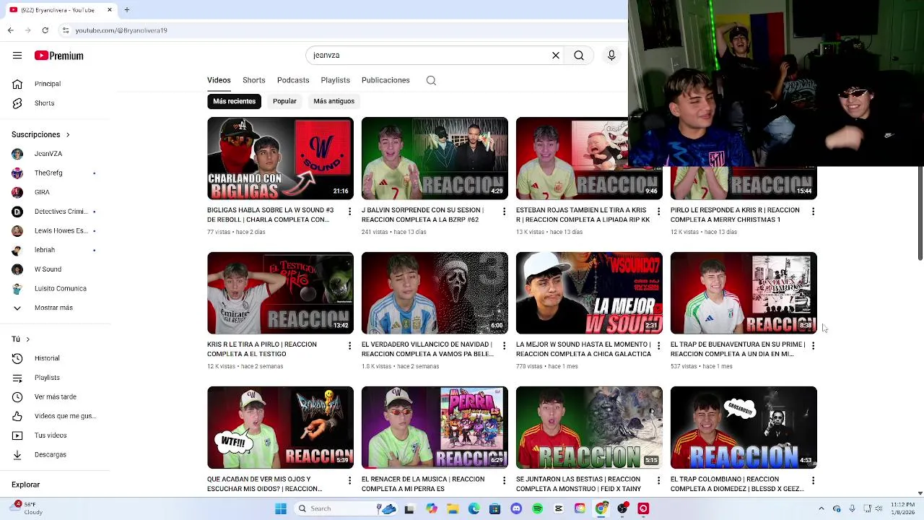Open the Mi Perra Es reaction thumbnail
Viewport: 924px width, 520px height.
435,428
